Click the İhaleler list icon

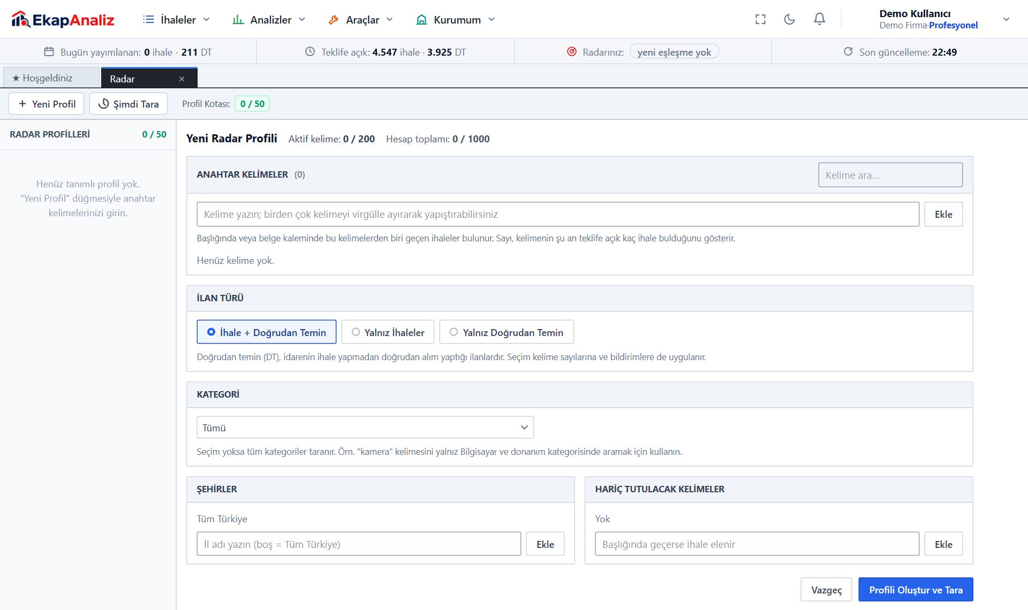pyautogui.click(x=148, y=20)
